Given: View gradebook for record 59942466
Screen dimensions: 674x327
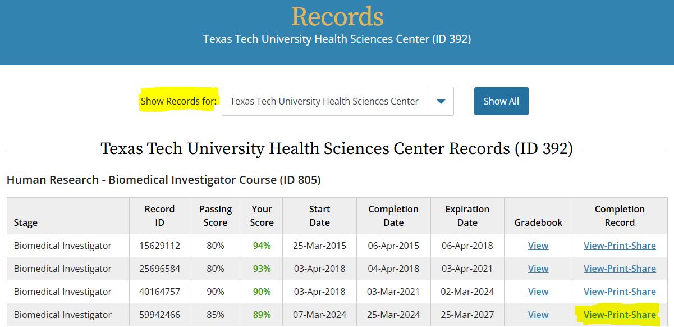Looking at the screenshot, I should tap(538, 315).
